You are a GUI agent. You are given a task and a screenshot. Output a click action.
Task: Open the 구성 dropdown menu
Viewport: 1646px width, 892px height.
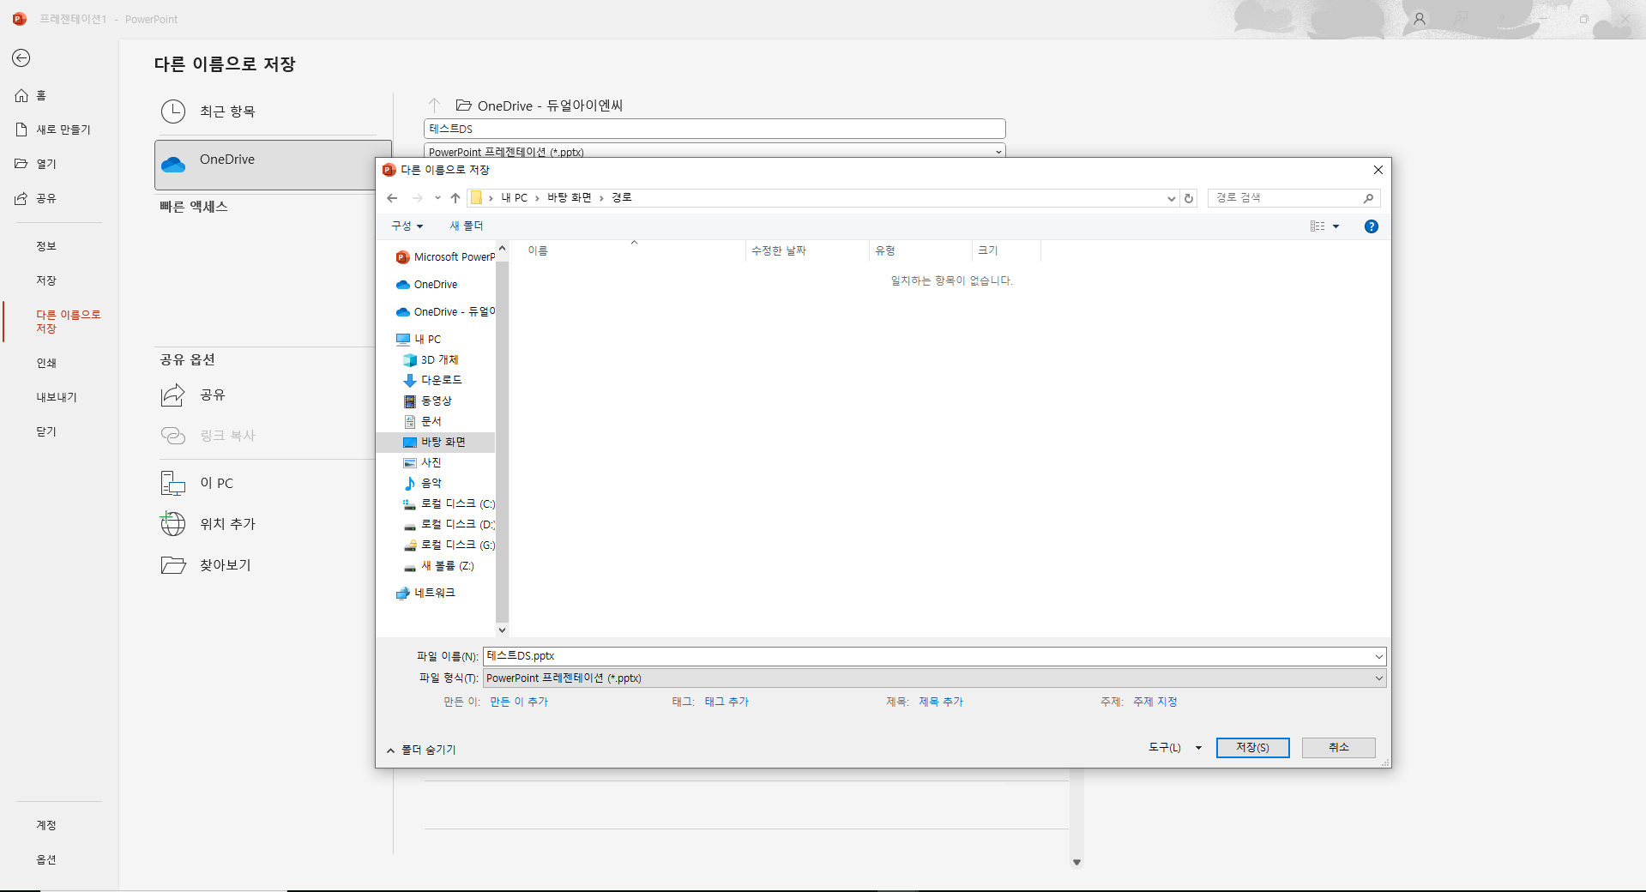point(407,226)
